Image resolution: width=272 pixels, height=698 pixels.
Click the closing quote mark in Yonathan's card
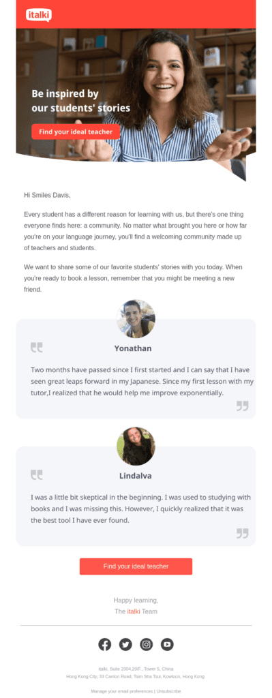pos(243,406)
